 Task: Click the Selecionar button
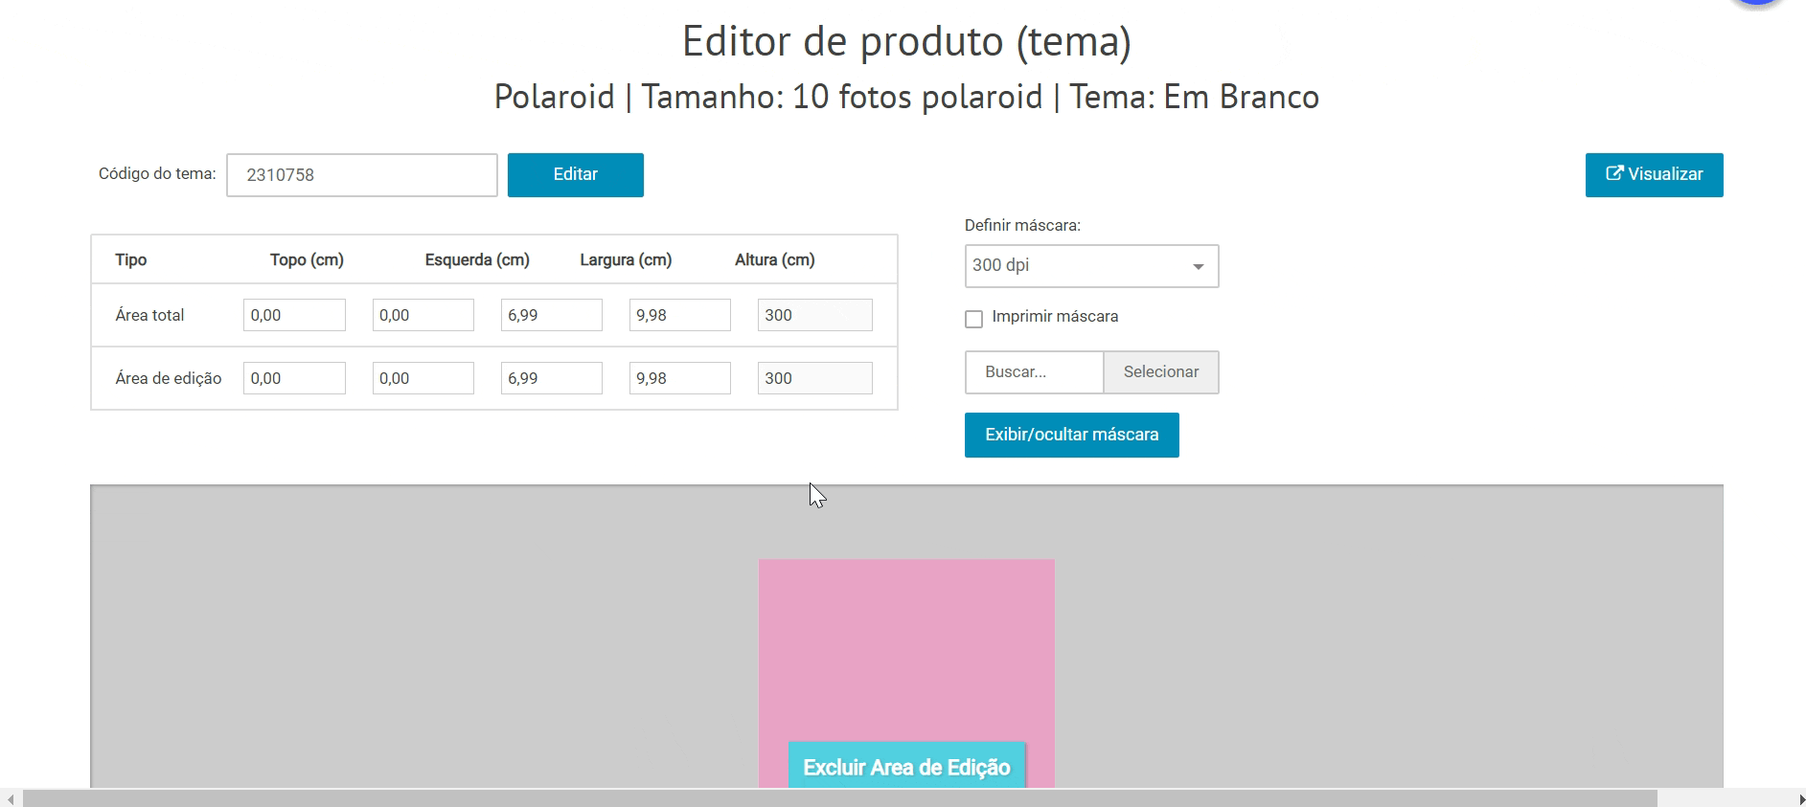click(x=1161, y=372)
